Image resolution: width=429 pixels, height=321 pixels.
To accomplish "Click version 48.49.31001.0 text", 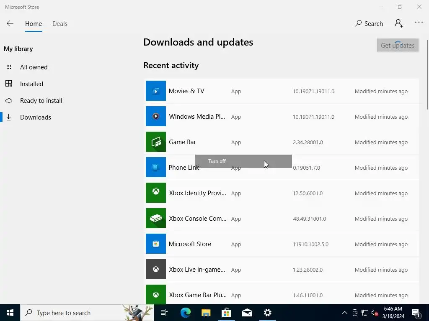I will click(x=310, y=219).
